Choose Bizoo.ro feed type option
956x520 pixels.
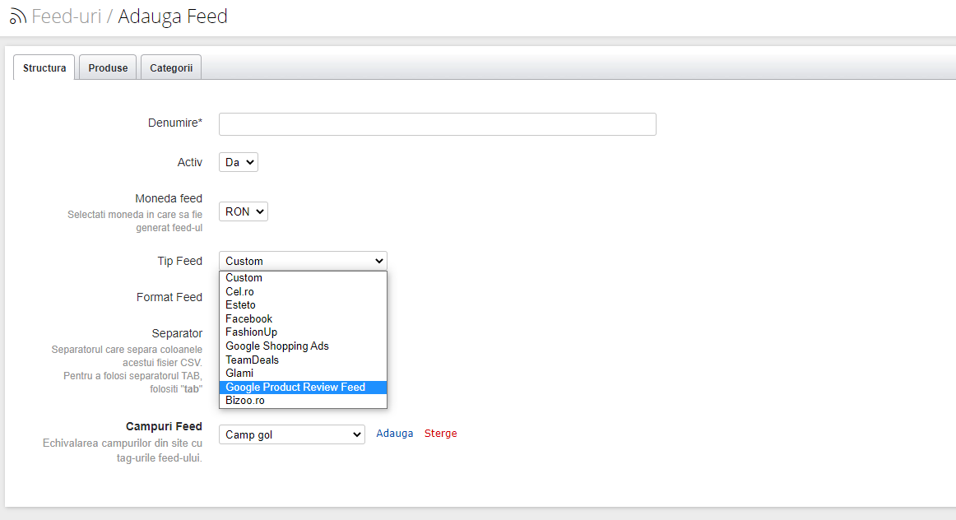303,401
